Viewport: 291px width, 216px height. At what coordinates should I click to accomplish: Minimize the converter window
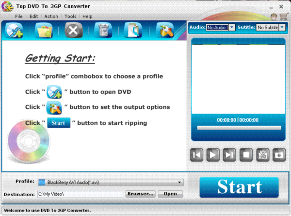click(271, 7)
